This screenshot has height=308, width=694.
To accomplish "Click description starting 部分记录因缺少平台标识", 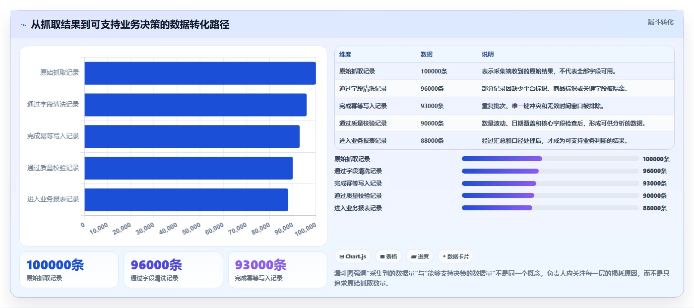I will point(556,89).
